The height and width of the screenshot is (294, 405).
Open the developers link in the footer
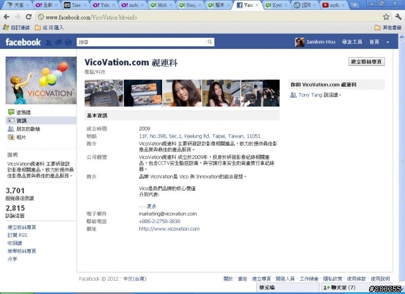tap(285, 279)
